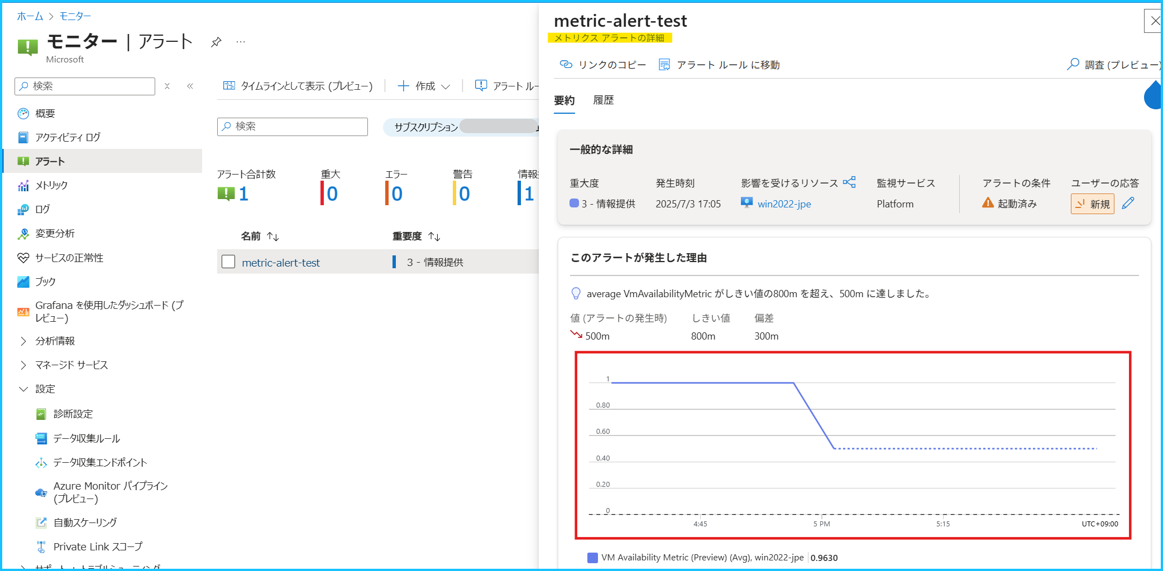Select 変更分析 in the sidebar

(55, 233)
